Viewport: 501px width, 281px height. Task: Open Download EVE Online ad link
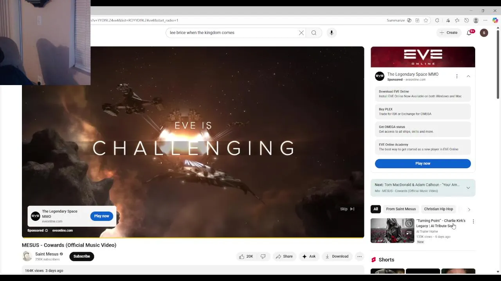423,94
